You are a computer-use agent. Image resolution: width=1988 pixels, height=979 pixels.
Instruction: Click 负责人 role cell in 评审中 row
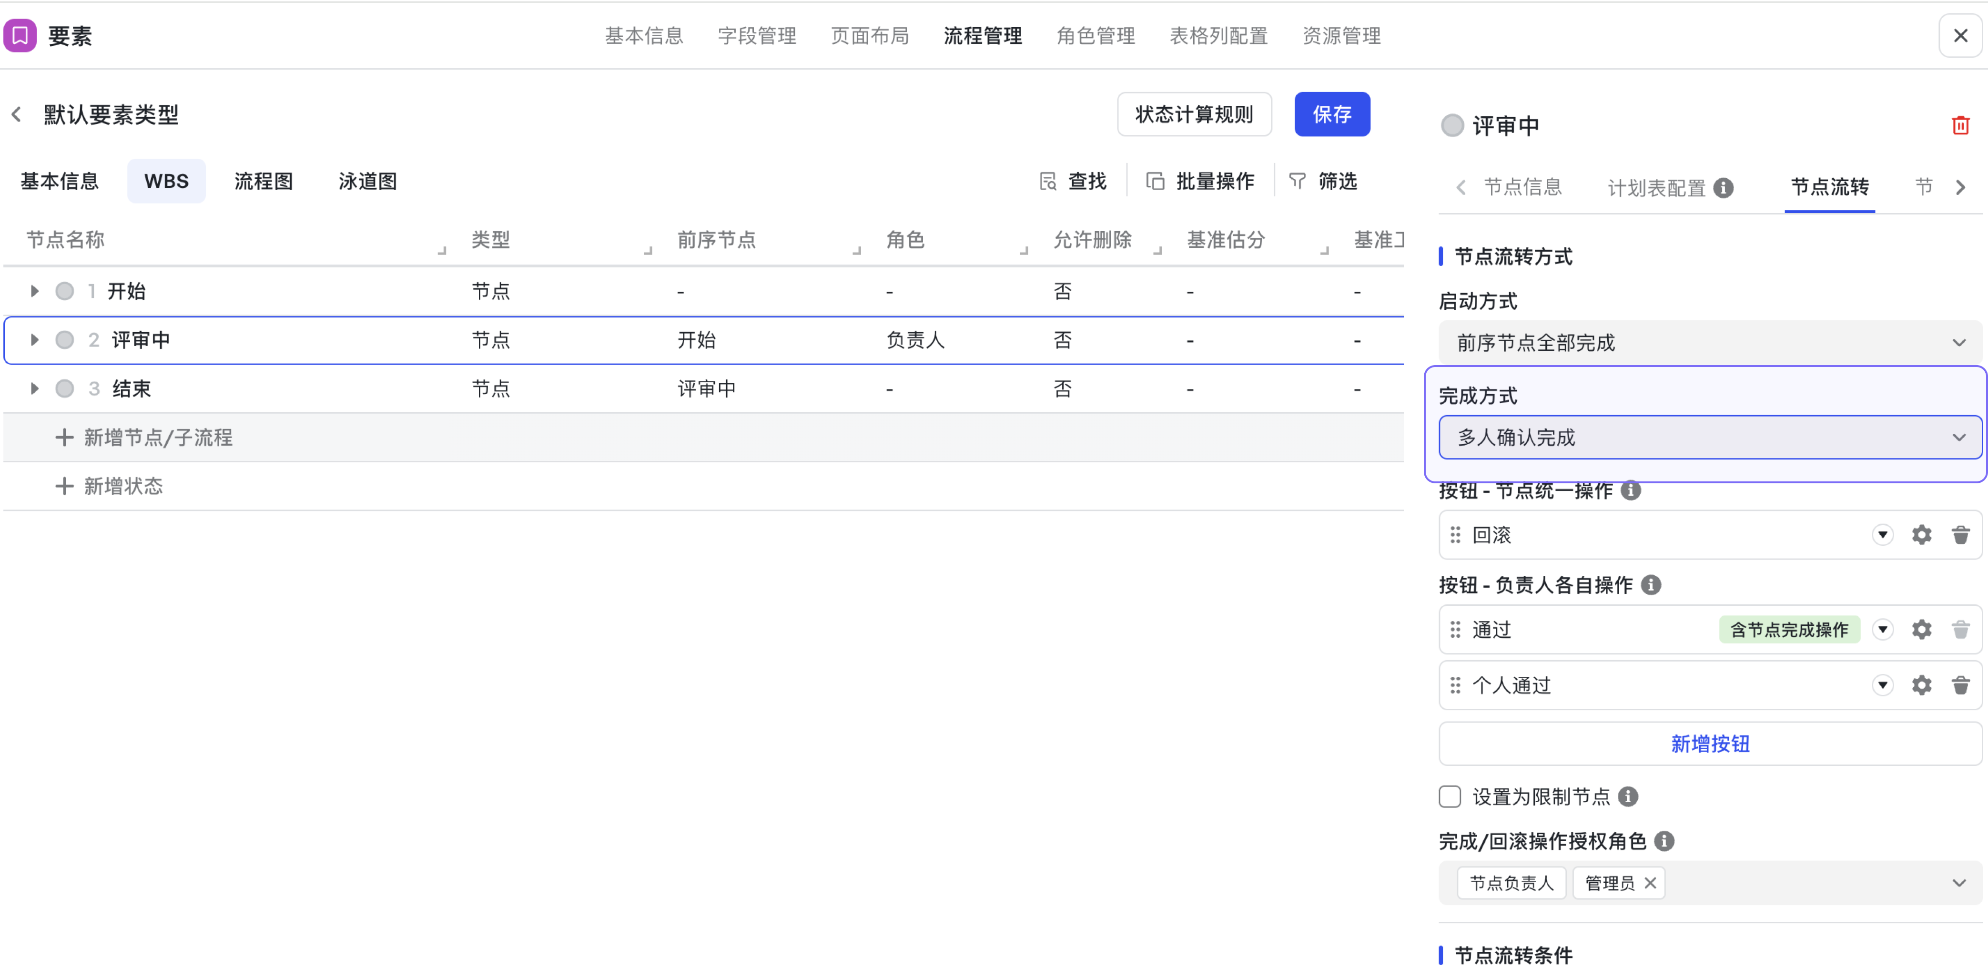[915, 340]
